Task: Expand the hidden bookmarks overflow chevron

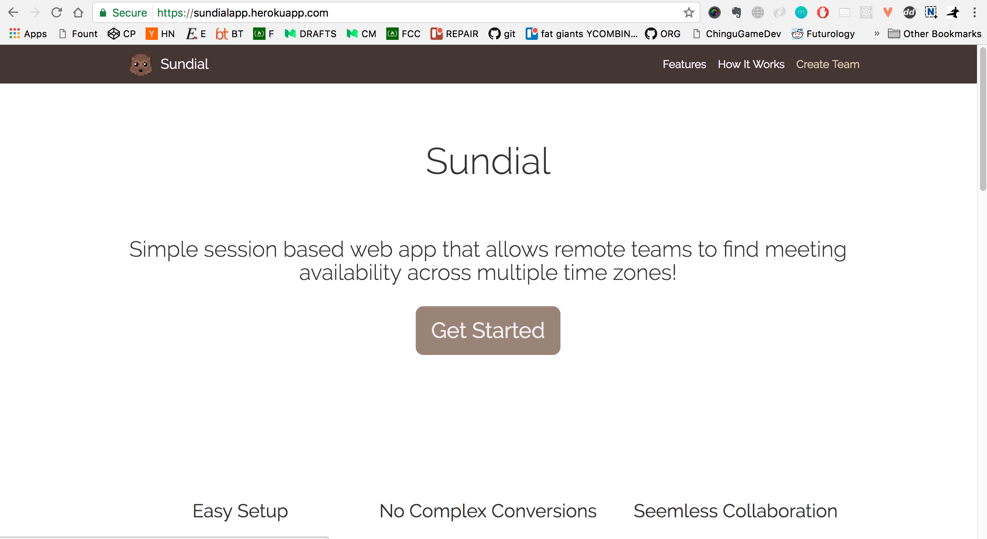Action: [x=877, y=34]
